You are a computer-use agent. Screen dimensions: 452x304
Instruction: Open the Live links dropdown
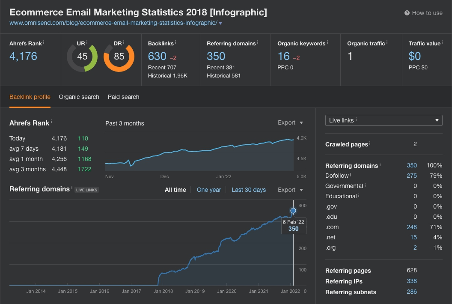[384, 120]
